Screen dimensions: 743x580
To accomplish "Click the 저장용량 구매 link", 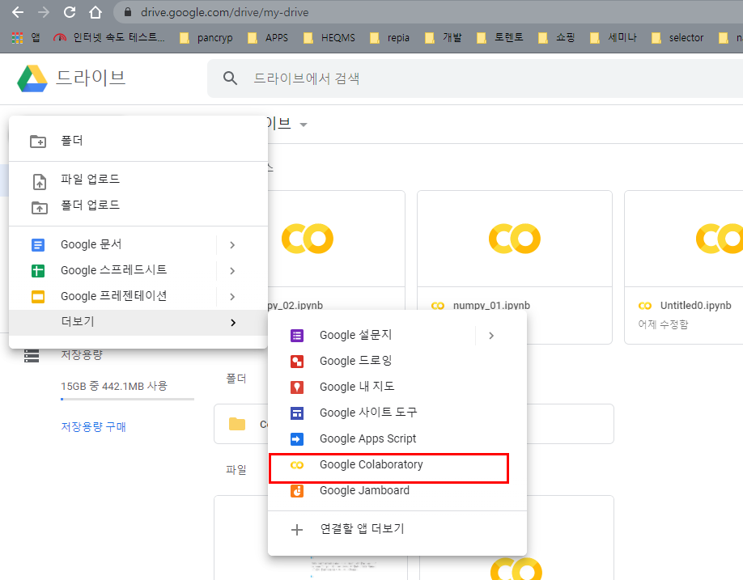I will 93,426.
